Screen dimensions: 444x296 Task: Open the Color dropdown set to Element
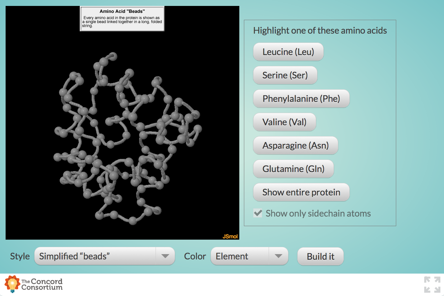(x=240, y=256)
